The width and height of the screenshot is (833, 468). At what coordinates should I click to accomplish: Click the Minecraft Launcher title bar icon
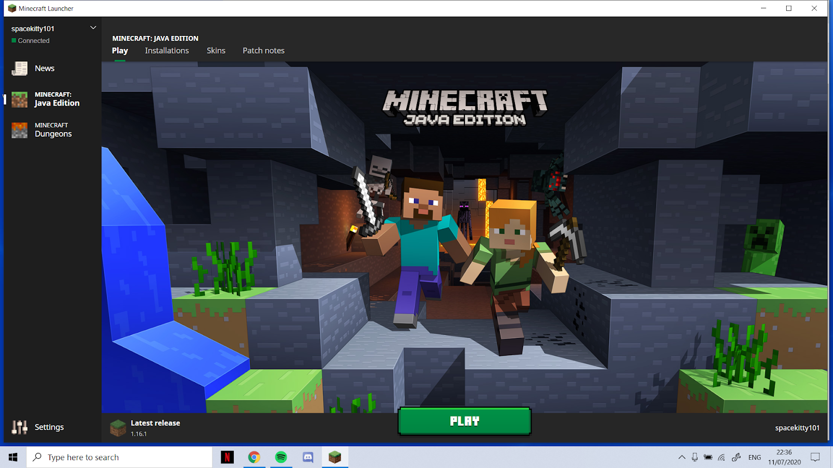(12, 8)
